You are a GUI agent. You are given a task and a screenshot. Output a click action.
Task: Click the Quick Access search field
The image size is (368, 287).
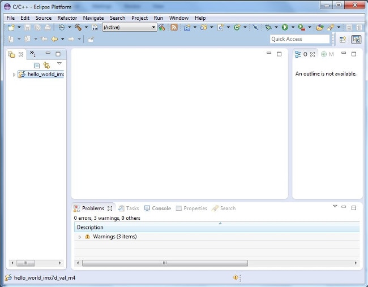pos(299,39)
